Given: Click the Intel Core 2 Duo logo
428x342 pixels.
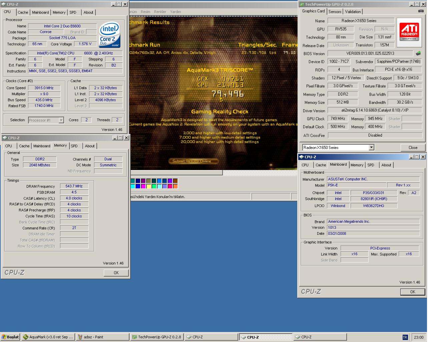Looking at the screenshot, I should pyautogui.click(x=109, y=35).
